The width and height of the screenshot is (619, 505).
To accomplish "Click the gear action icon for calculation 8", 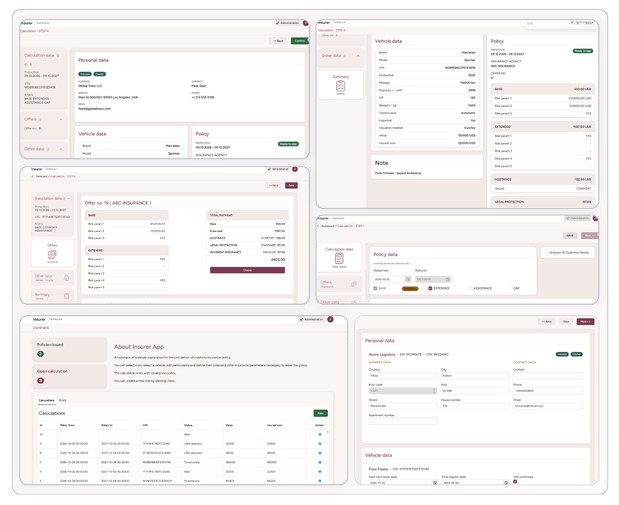I will tap(320, 453).
